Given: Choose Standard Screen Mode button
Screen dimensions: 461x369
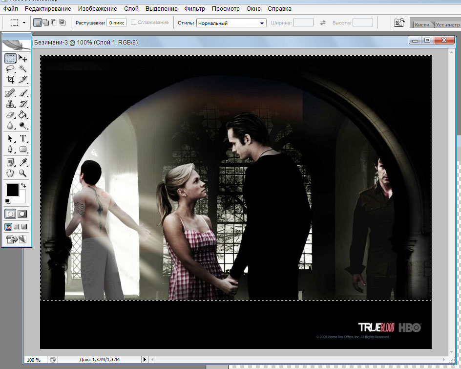Looking at the screenshot, I should click(x=8, y=227).
